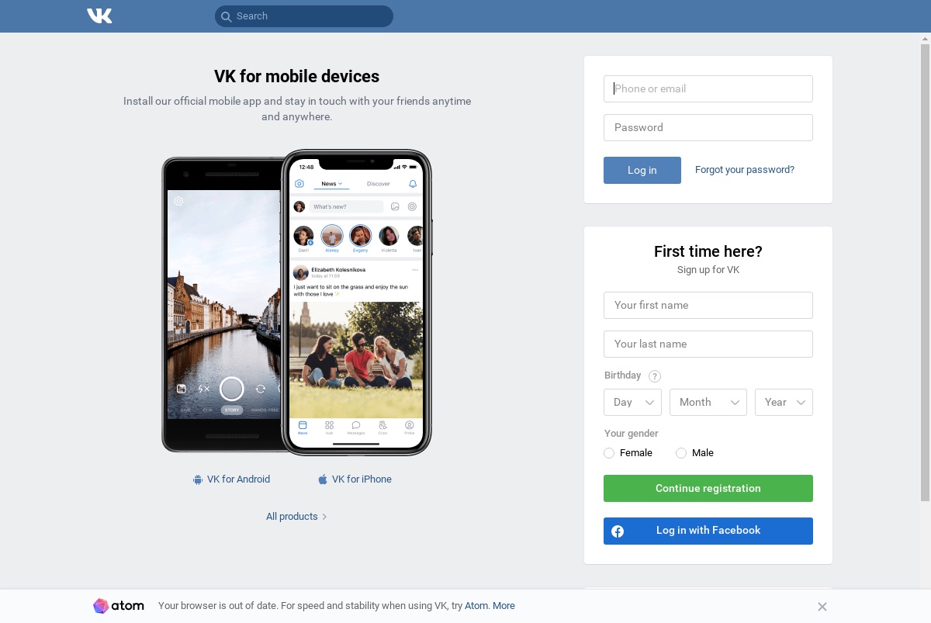Open the Day dropdown

pos(632,402)
